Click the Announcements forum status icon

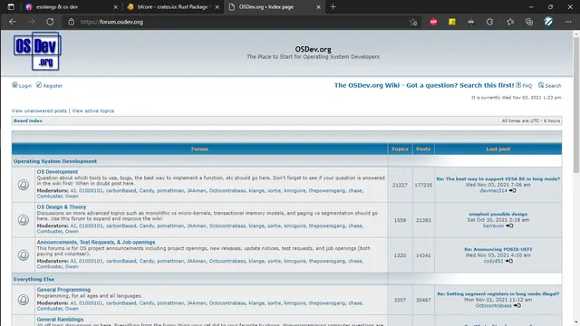[x=24, y=255]
